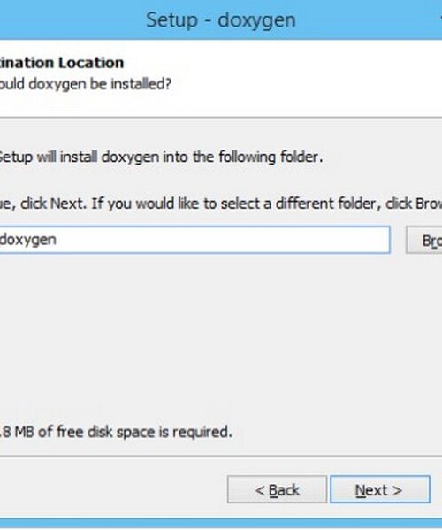This screenshot has width=442, height=530.
Task: Click the 'Destination Location' heading
Action: tap(62, 63)
